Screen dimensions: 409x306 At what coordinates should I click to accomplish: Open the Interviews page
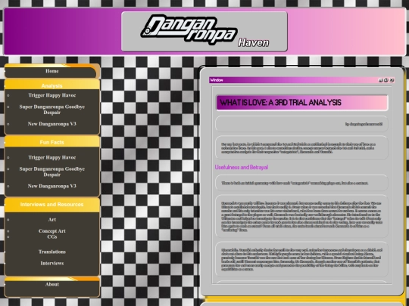pyautogui.click(x=52, y=264)
